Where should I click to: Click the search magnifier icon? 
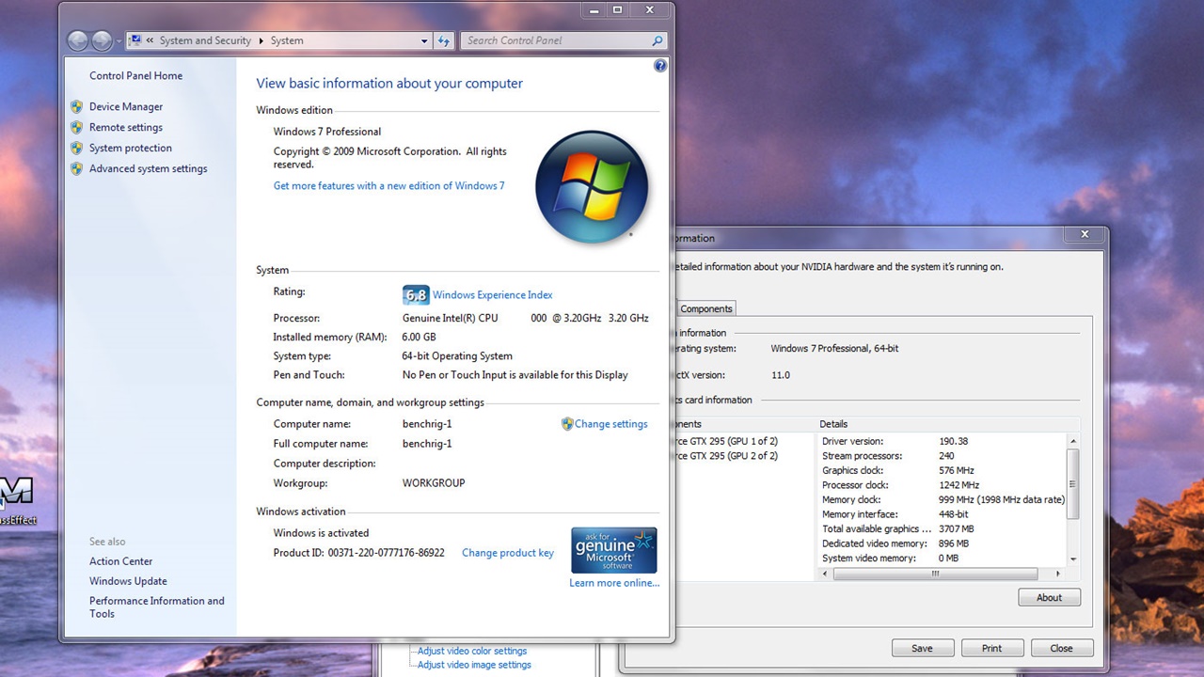pos(657,40)
